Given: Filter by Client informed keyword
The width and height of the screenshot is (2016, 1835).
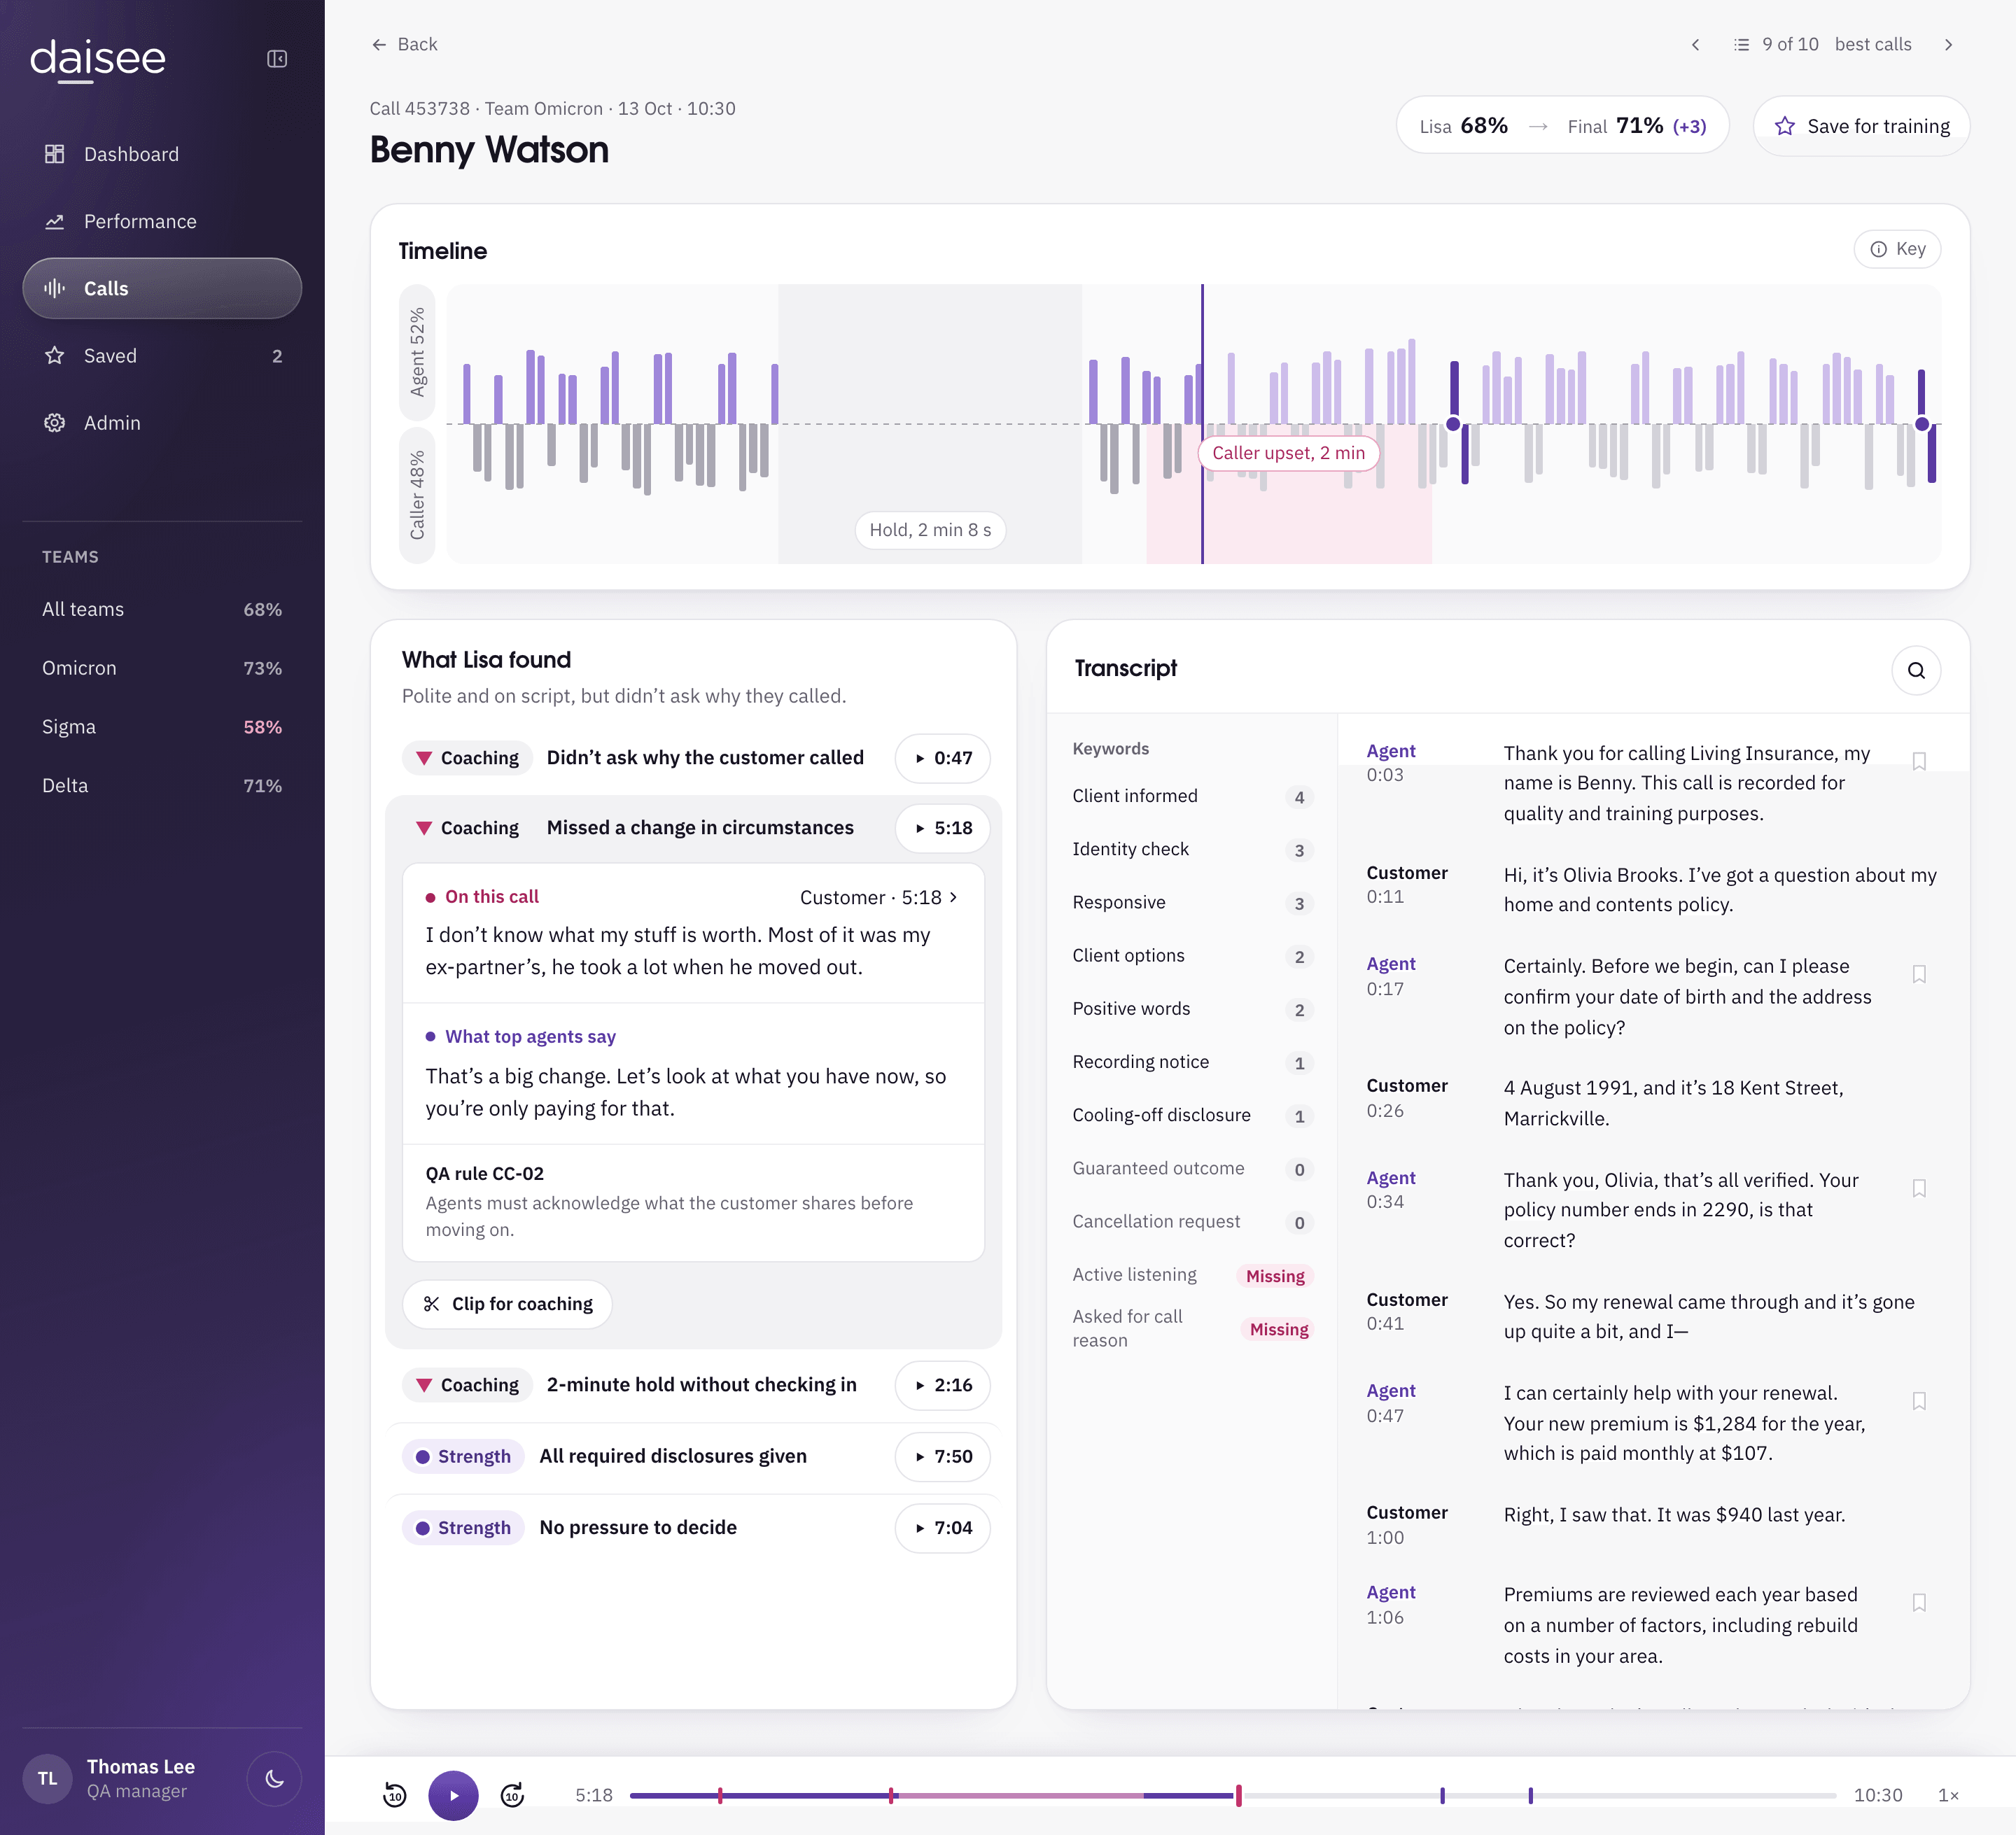Looking at the screenshot, I should pos(1192,796).
